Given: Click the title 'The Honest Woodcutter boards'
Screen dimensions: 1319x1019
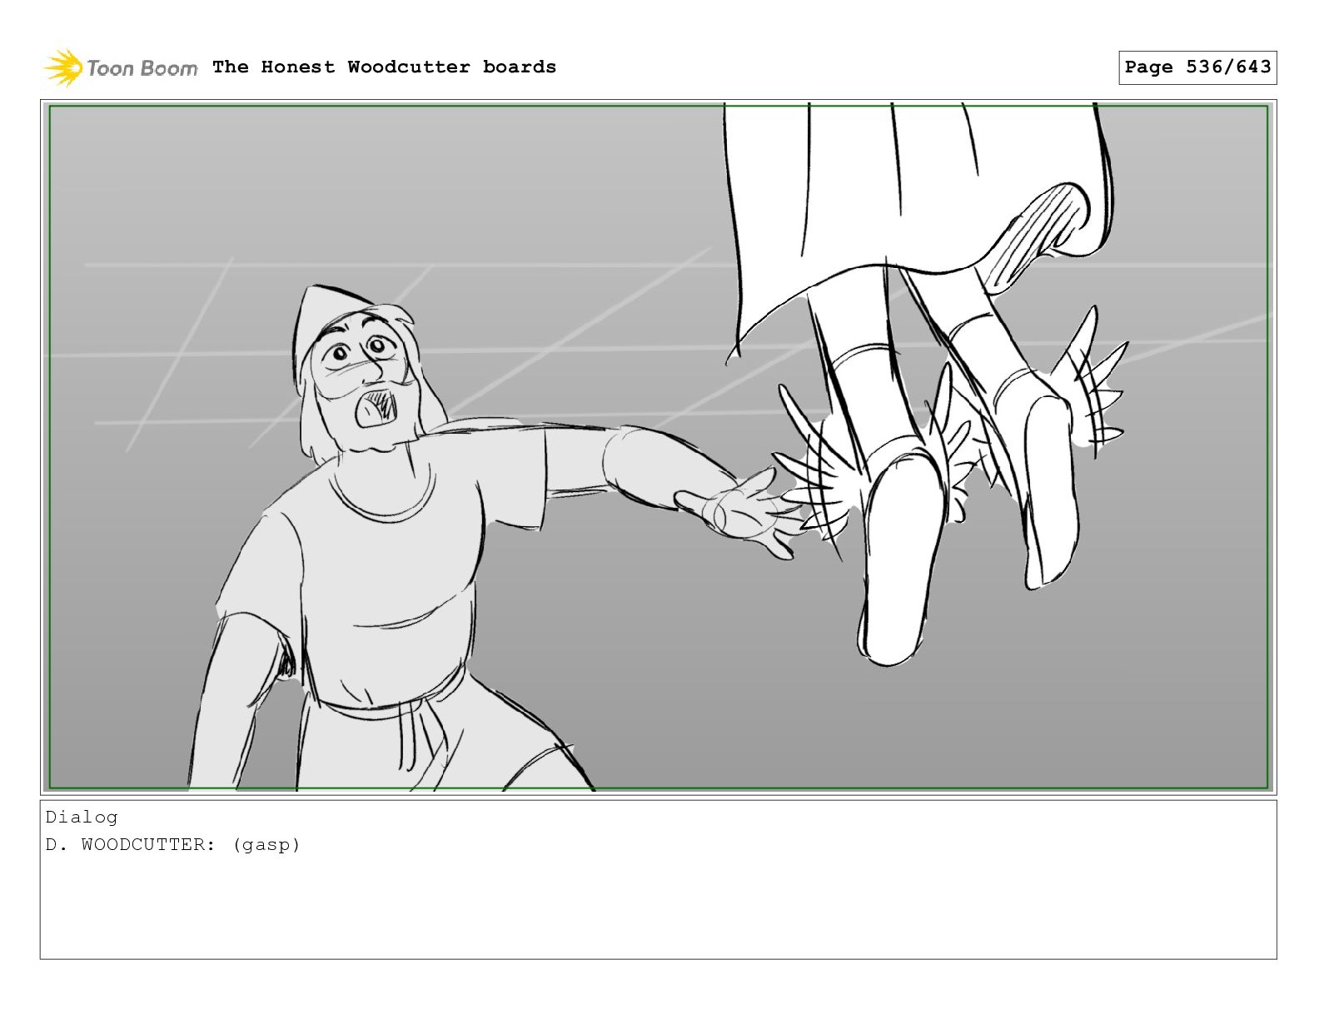Looking at the screenshot, I should coord(384,67).
